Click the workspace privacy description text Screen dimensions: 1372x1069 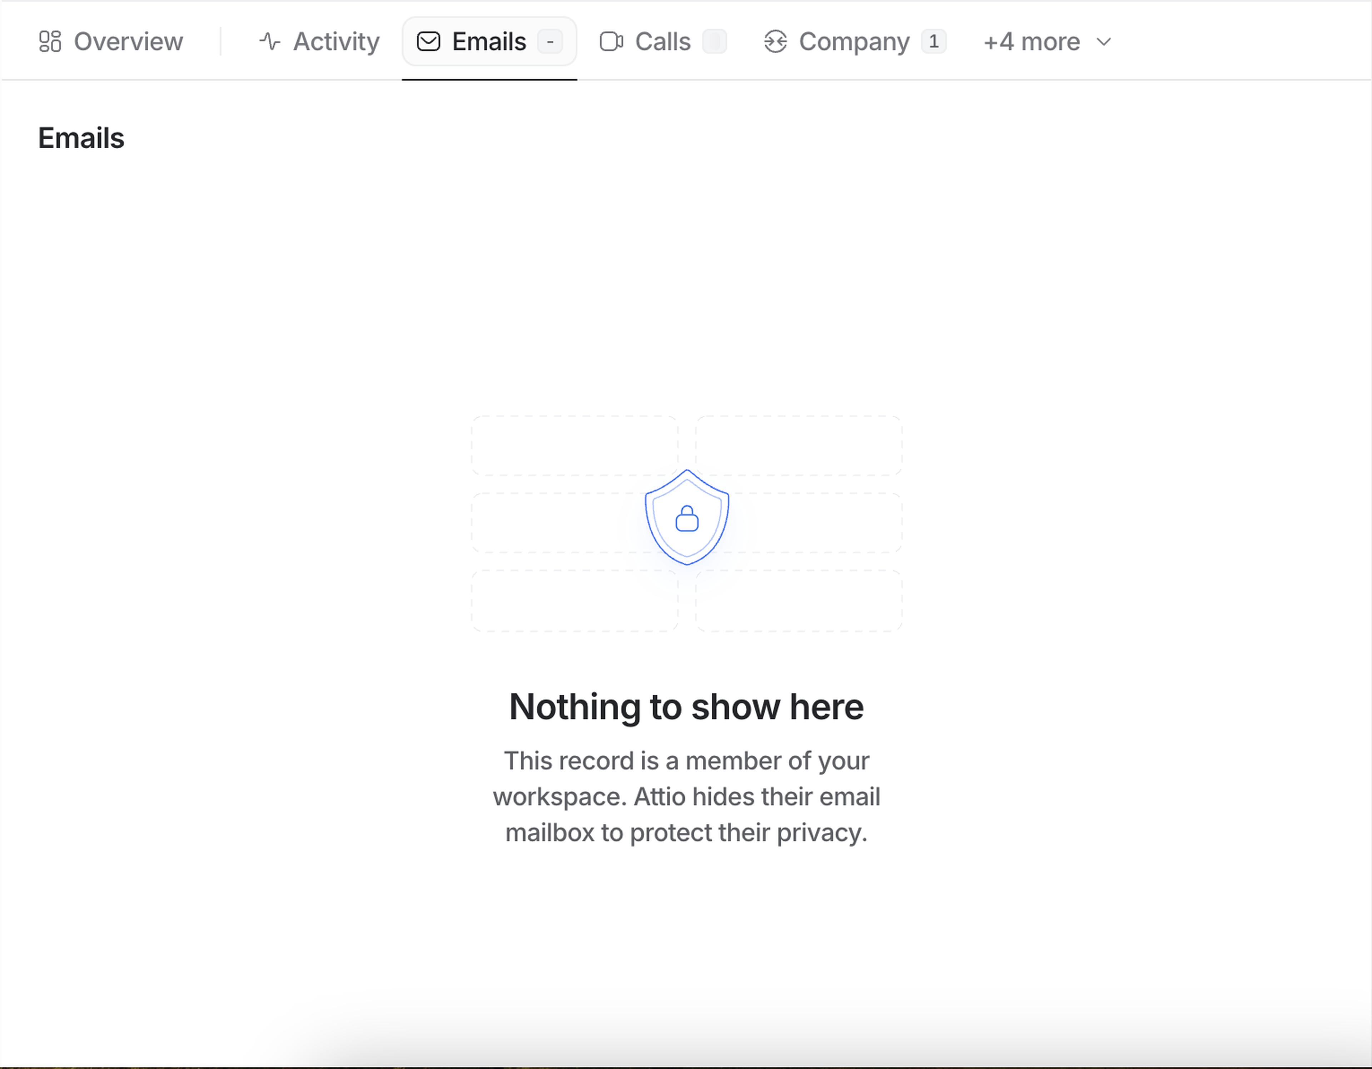point(686,796)
